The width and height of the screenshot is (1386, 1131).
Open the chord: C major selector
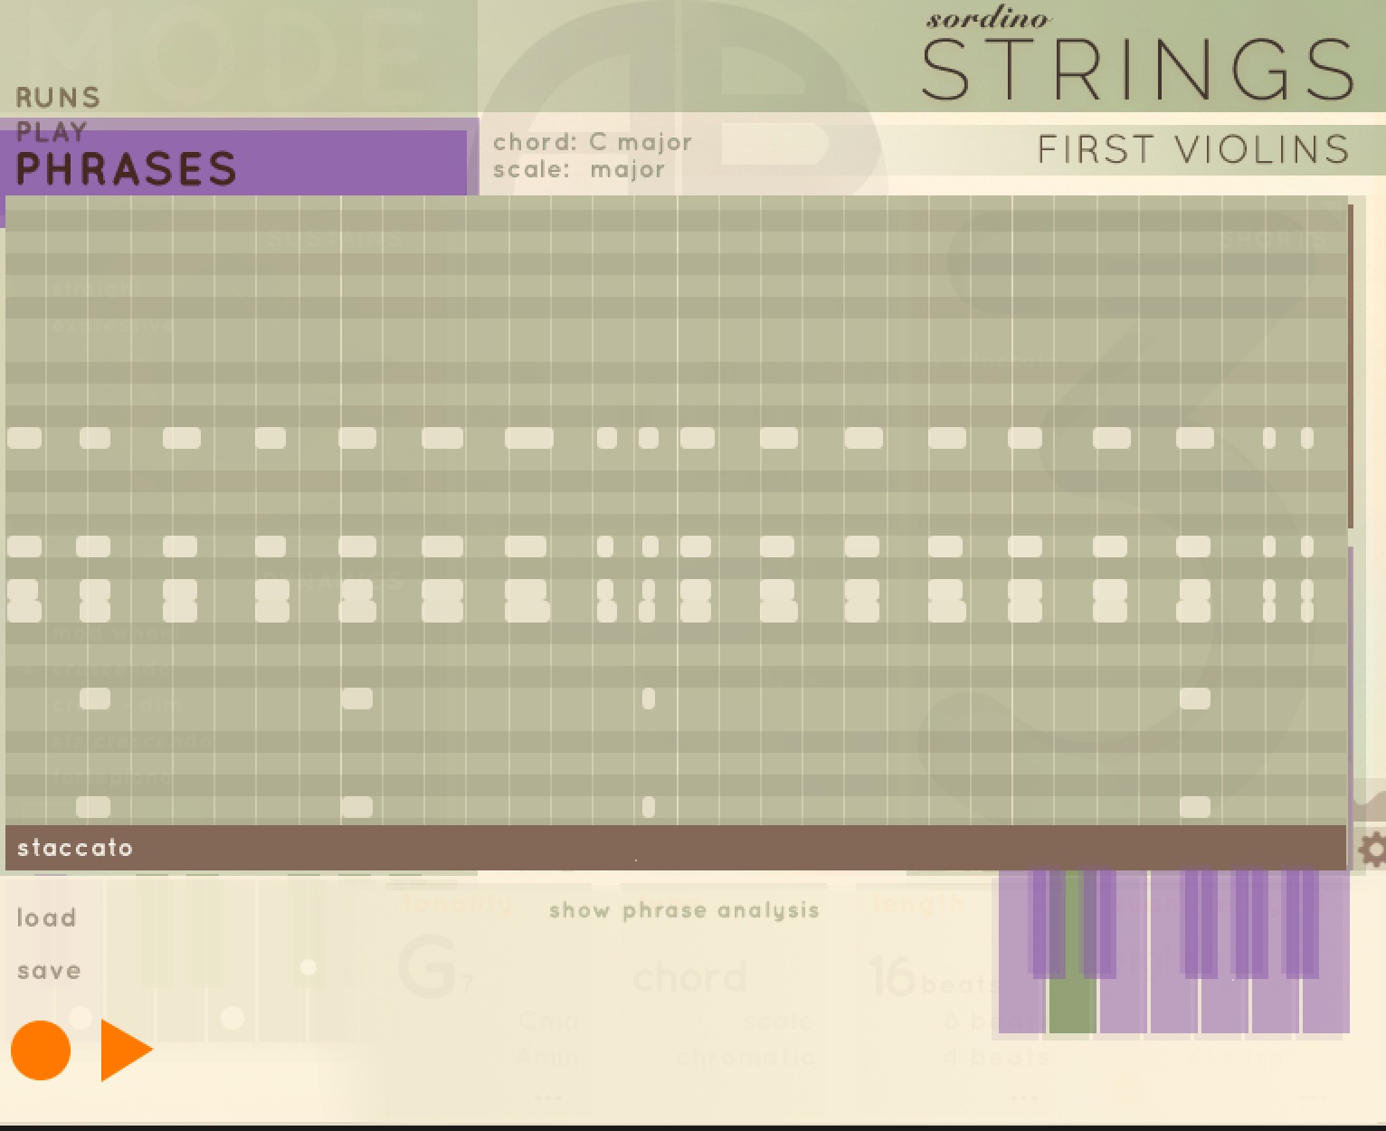pyautogui.click(x=593, y=142)
